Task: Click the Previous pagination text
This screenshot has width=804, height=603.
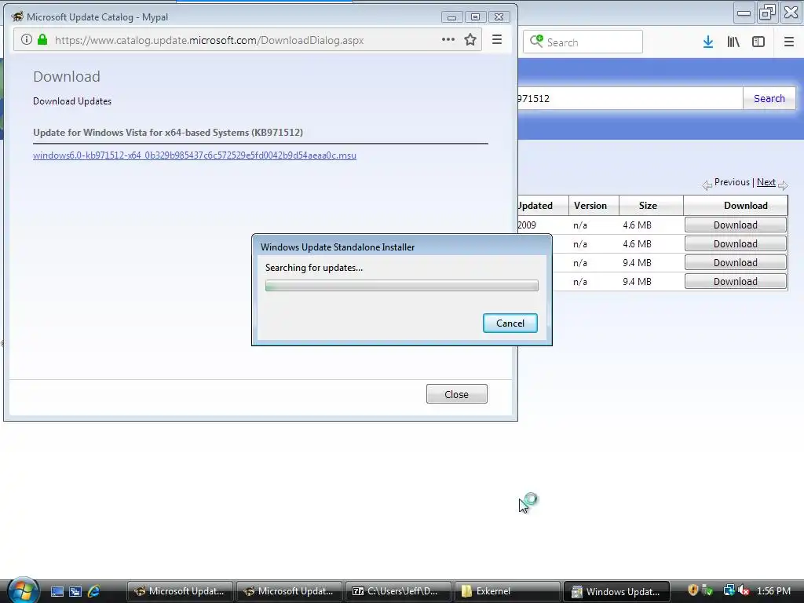Action: pyautogui.click(x=732, y=182)
